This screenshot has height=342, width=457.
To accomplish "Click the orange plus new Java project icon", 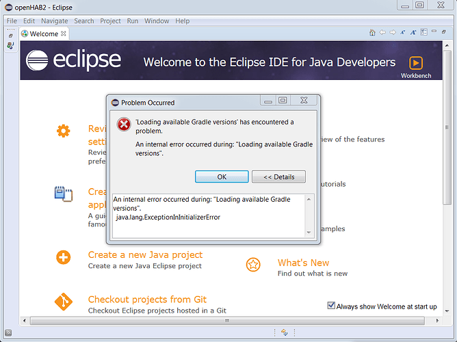I will (63, 257).
